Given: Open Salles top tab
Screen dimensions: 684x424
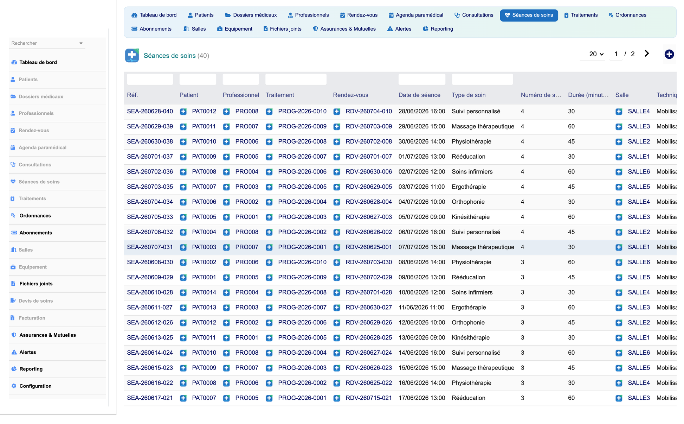Looking at the screenshot, I should tap(194, 29).
